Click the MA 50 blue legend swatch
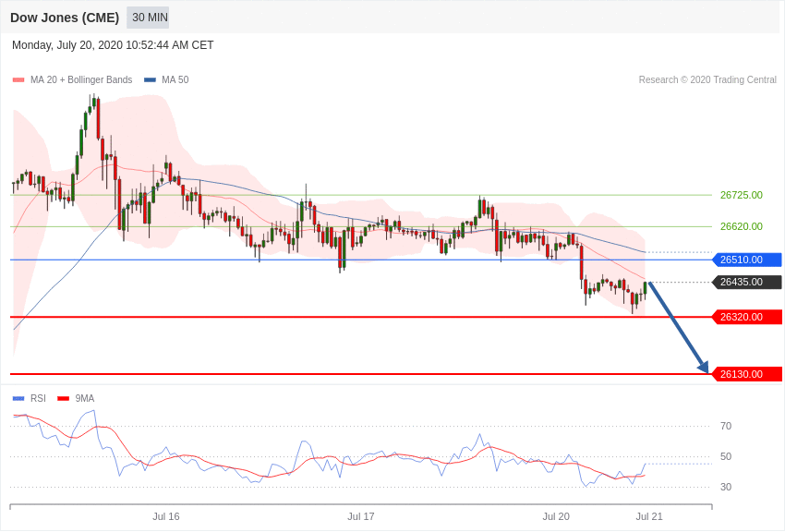The width and height of the screenshot is (785, 532). (x=150, y=80)
